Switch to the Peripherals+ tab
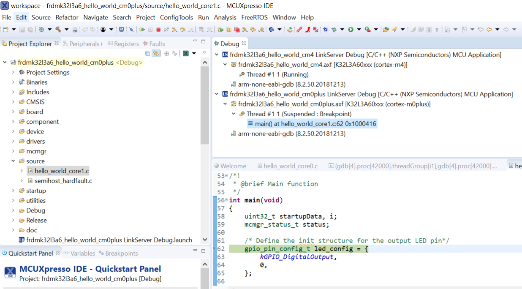Viewport: 522px width, 289px height. tap(83, 44)
